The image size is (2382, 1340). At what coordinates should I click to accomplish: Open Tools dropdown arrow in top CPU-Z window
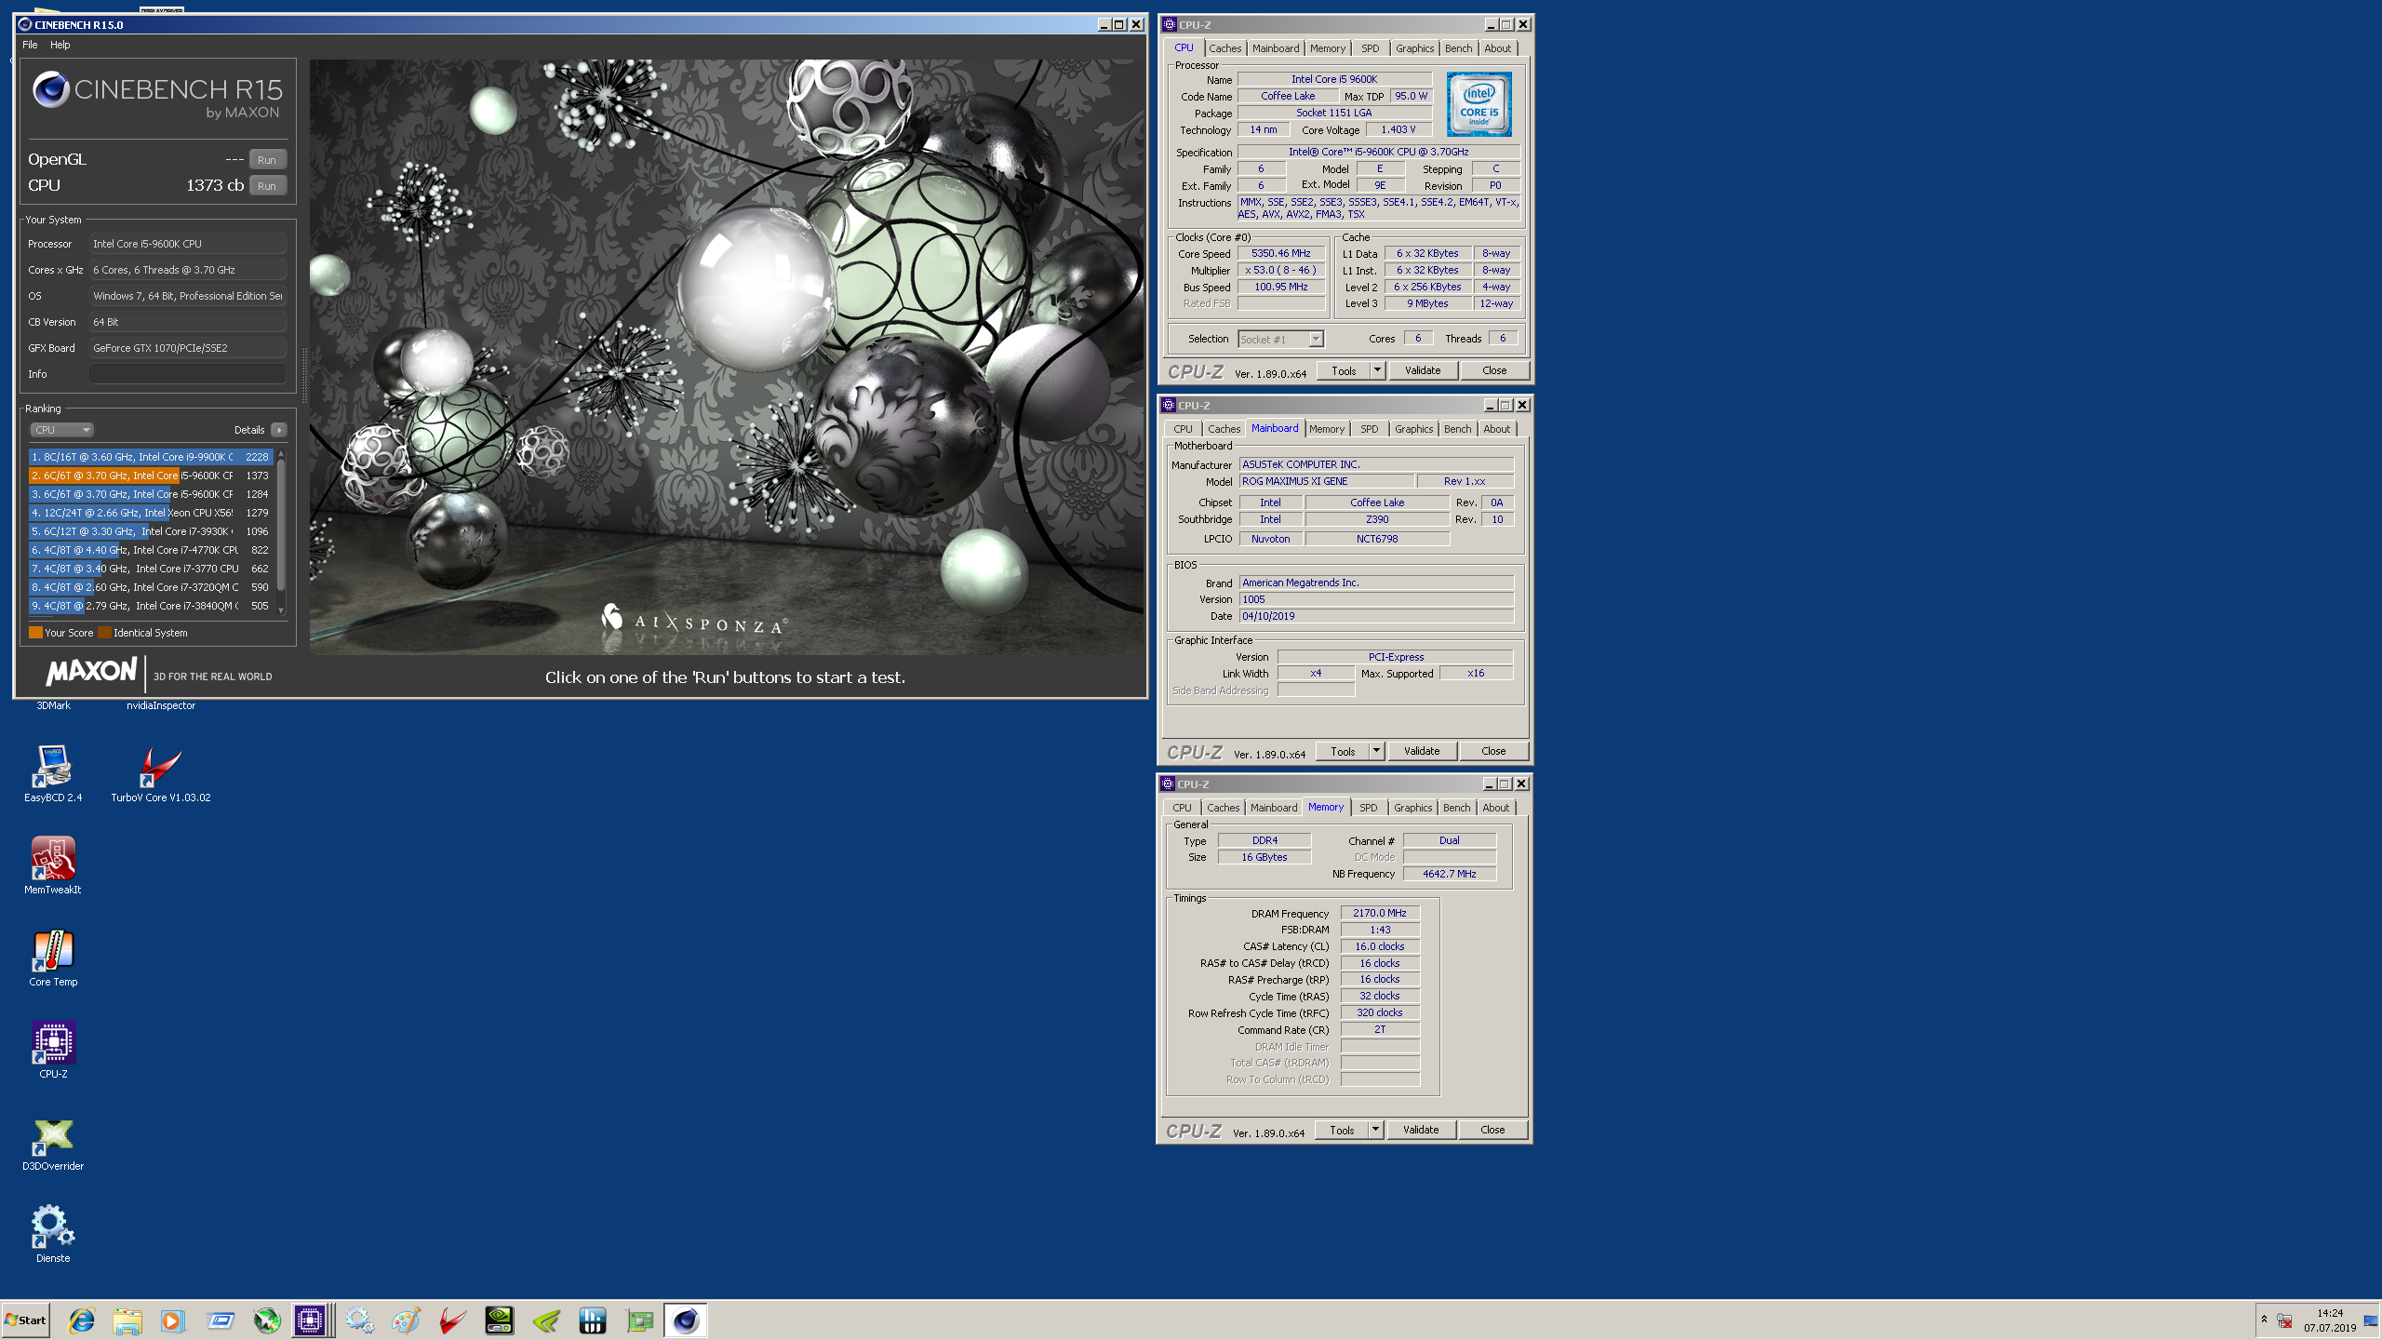tap(1378, 370)
